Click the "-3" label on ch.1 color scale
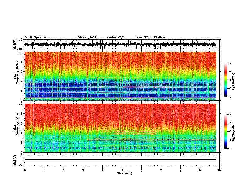 point(230,63)
